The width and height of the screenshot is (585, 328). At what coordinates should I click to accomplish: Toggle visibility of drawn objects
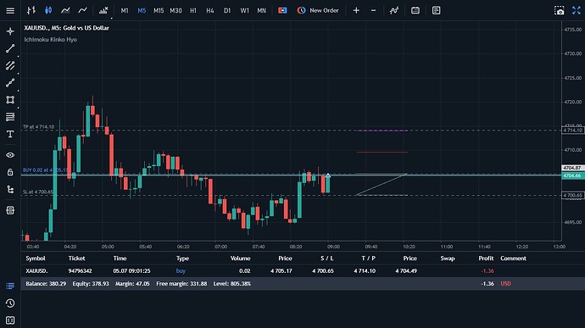tap(10, 155)
